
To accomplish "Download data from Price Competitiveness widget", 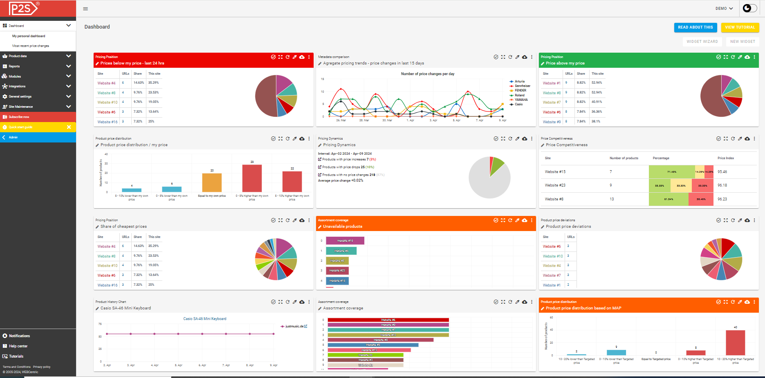I will click(747, 139).
